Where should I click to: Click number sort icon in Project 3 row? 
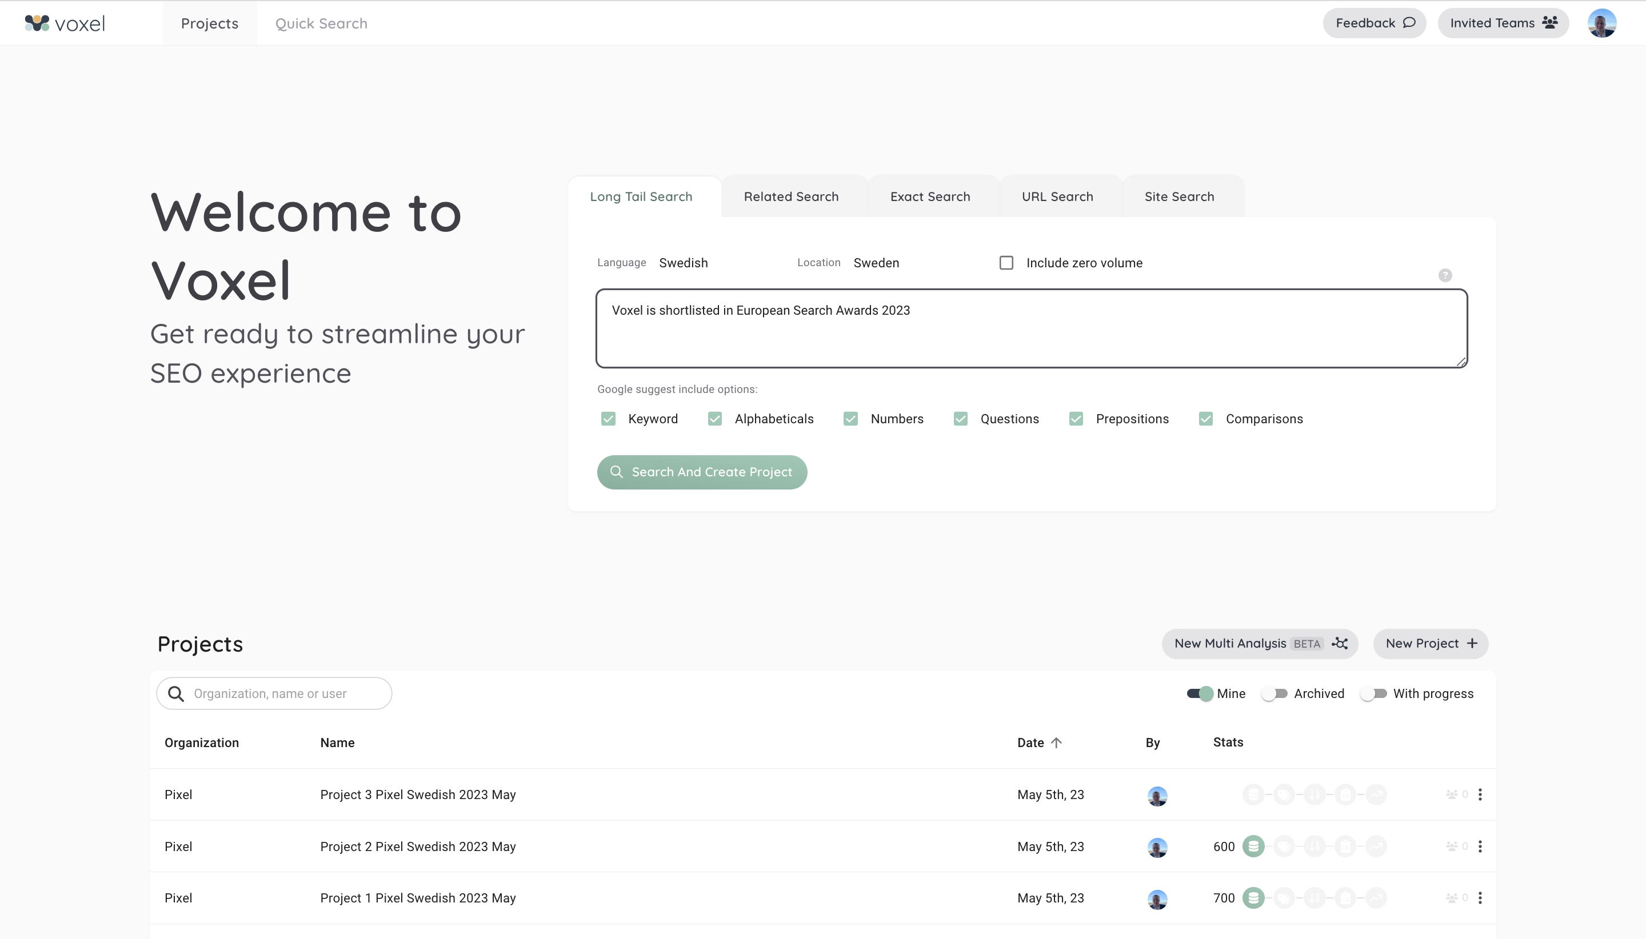coord(1315,794)
